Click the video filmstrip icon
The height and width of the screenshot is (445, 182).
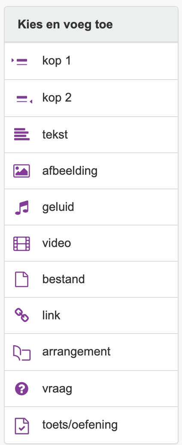pos(21,244)
